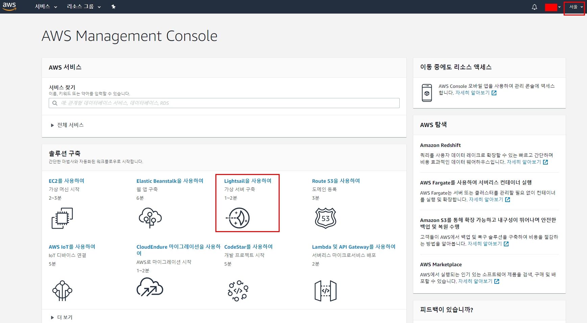Click the mobile phone console app icon

tap(427, 93)
